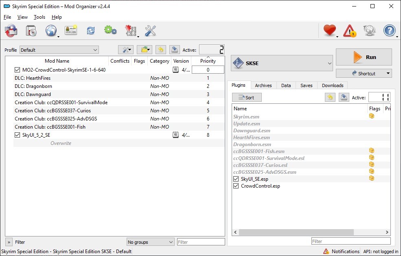Open the Executables gears icon
The width and height of the screenshot is (401, 256).
tap(110, 31)
